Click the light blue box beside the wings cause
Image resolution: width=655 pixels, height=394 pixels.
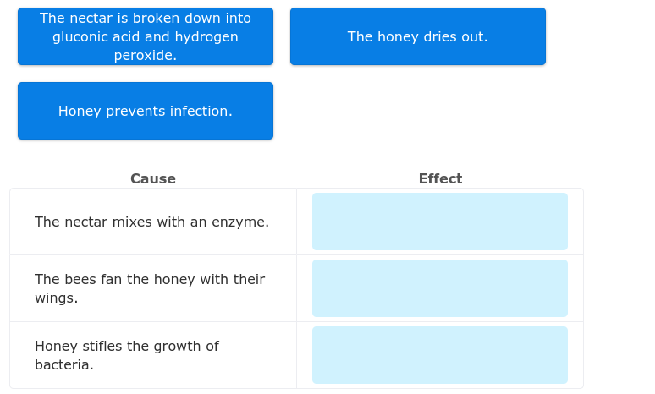pos(439,288)
